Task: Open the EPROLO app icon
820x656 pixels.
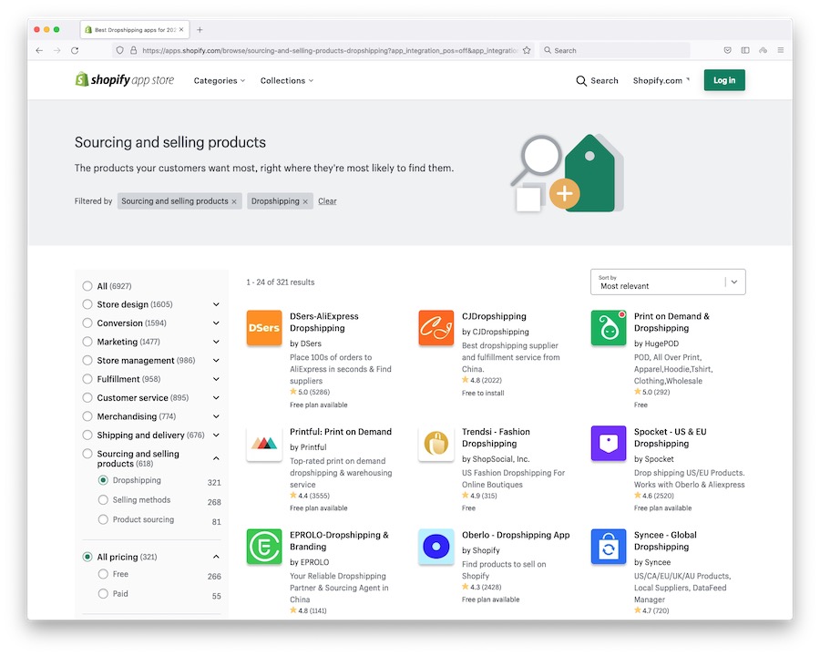Action: [x=264, y=547]
